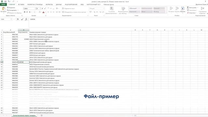Click the new sheet plus icon

(42, 116)
